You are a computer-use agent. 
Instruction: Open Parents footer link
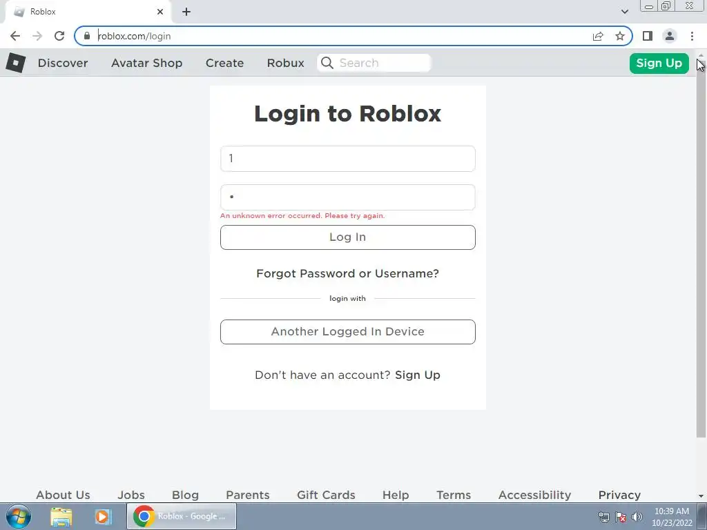click(248, 495)
